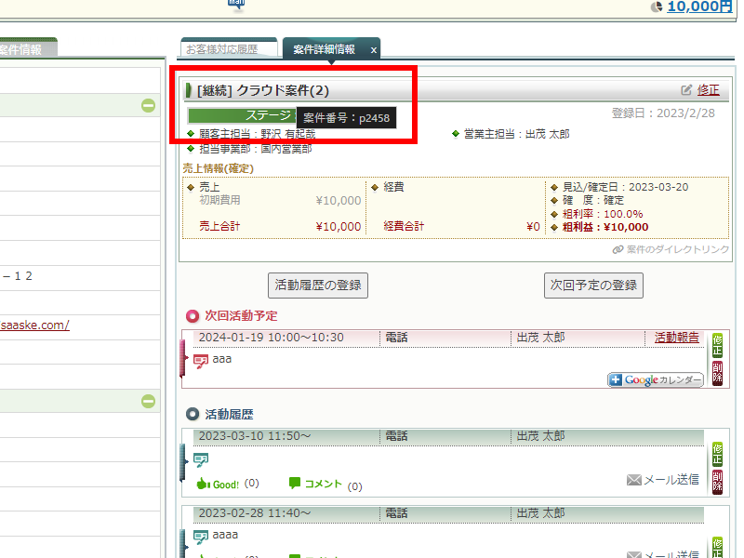The image size is (744, 558).
Task: Switch to the お客様対応履歴 tab
Action: 229,48
